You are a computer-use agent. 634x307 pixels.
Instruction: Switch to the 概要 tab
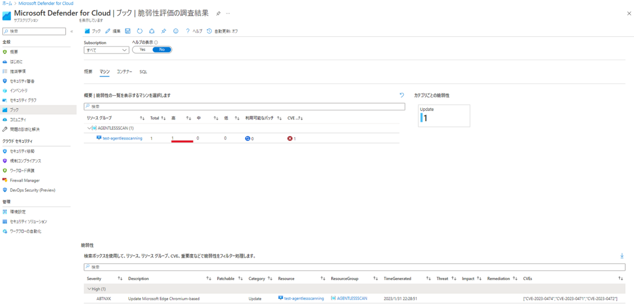[88, 71]
